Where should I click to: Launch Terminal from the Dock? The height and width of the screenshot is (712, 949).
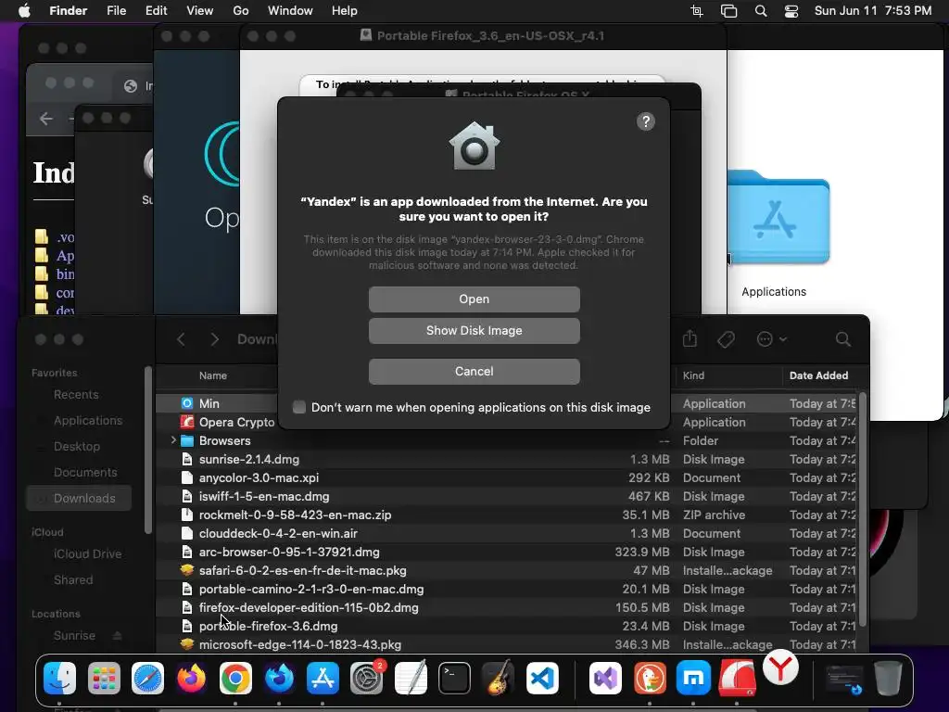(454, 678)
